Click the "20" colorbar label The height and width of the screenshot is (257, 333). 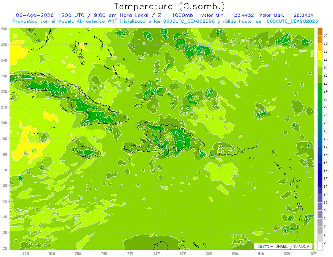click(326, 123)
